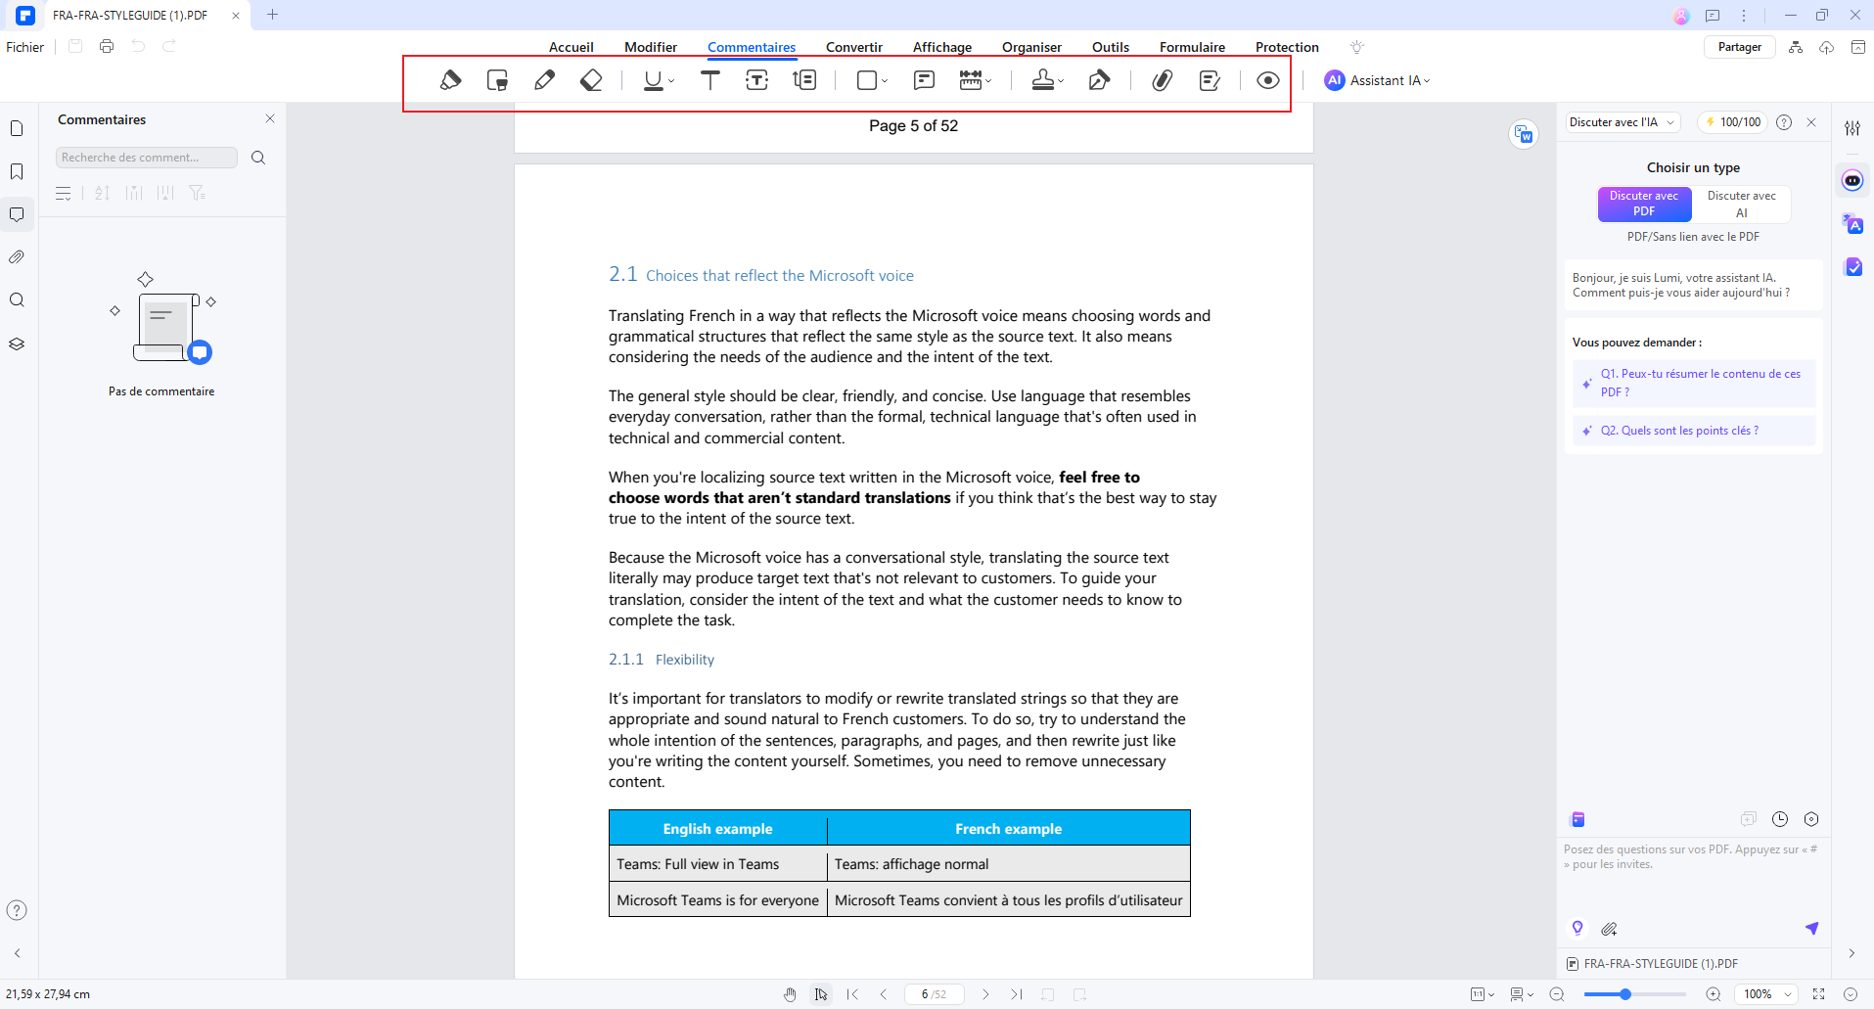Open the Discuter avec l'IA dropdown
The height and width of the screenshot is (1009, 1874).
tap(1623, 122)
